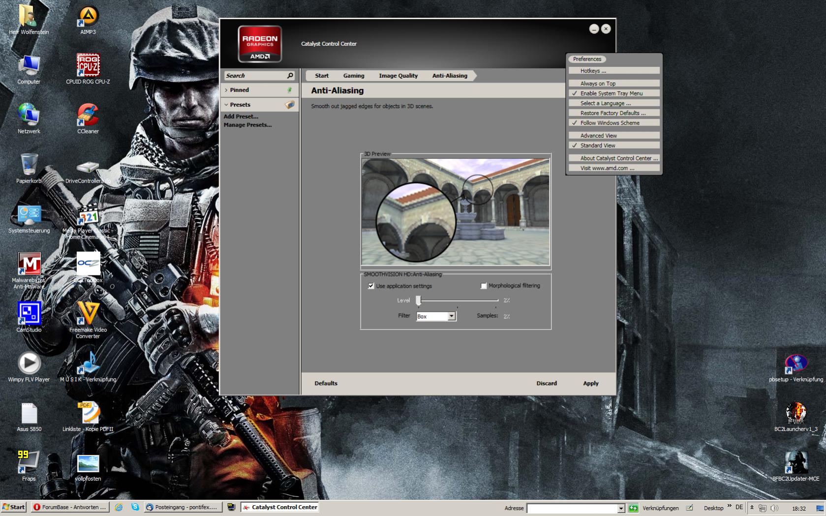The height and width of the screenshot is (516, 826).
Task: Select the Netzwerk desktop icon
Action: tap(29, 119)
